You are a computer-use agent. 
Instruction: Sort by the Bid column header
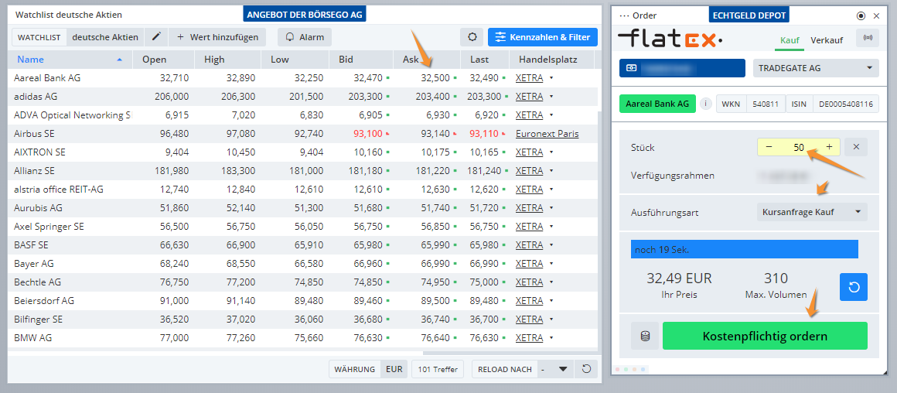362,60
